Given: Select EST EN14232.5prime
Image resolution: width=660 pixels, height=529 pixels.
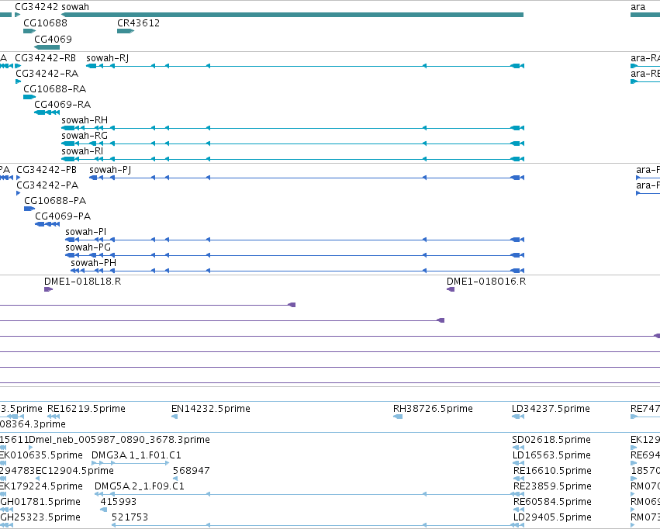Looking at the screenshot, I should pyautogui.click(x=175, y=417).
